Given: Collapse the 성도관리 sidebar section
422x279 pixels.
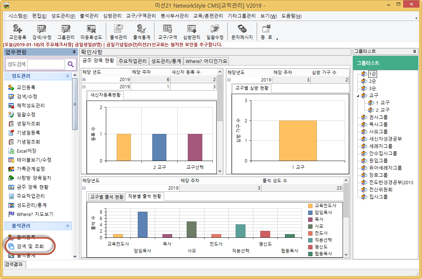Looking at the screenshot, I should pos(67,76).
